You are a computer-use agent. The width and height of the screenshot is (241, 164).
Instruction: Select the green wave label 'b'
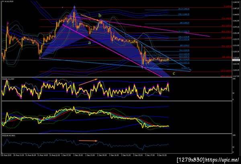point(100,16)
